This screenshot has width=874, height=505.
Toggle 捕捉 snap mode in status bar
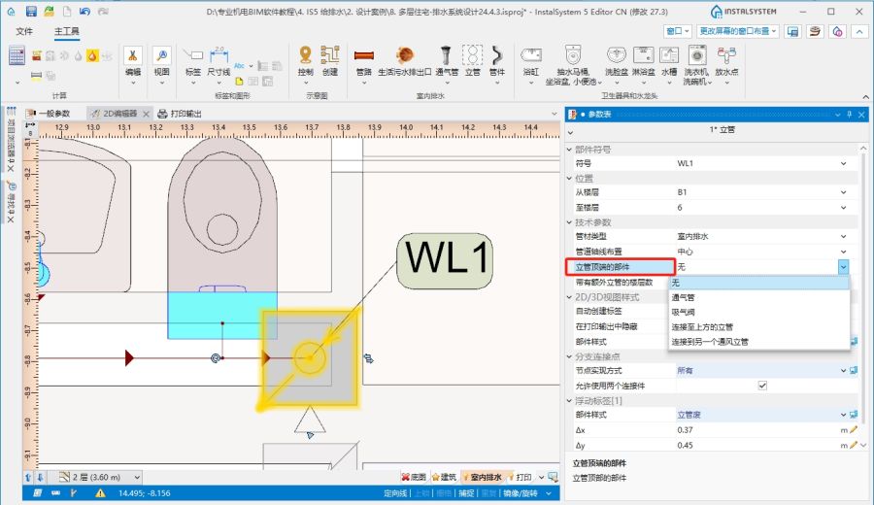click(465, 493)
